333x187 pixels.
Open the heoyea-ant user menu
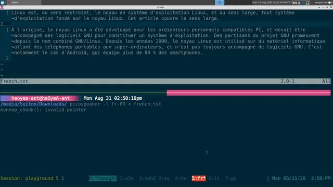pyautogui.click(x=321, y=3)
